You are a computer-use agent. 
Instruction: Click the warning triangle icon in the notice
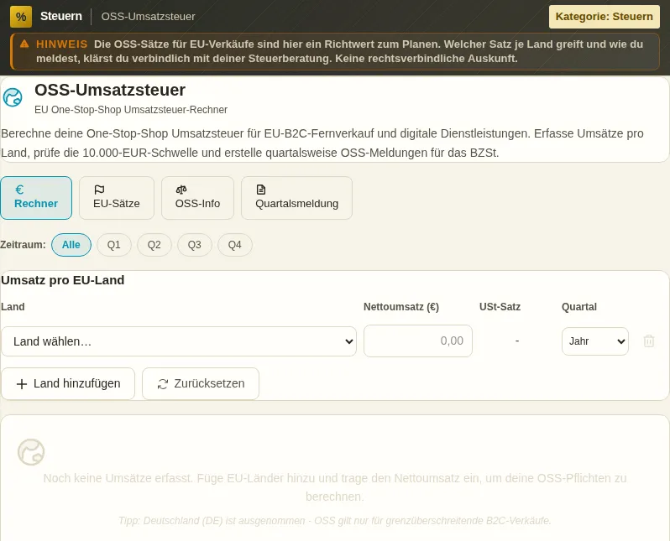[24, 44]
